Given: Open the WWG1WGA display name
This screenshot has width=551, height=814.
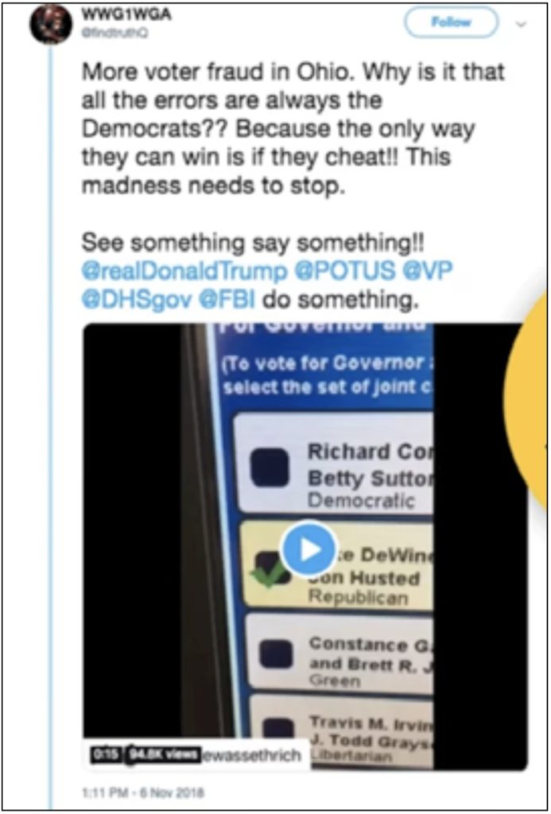Looking at the screenshot, I should pos(126,15).
